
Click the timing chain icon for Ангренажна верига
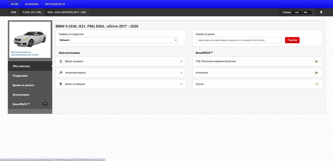(x=61, y=73)
